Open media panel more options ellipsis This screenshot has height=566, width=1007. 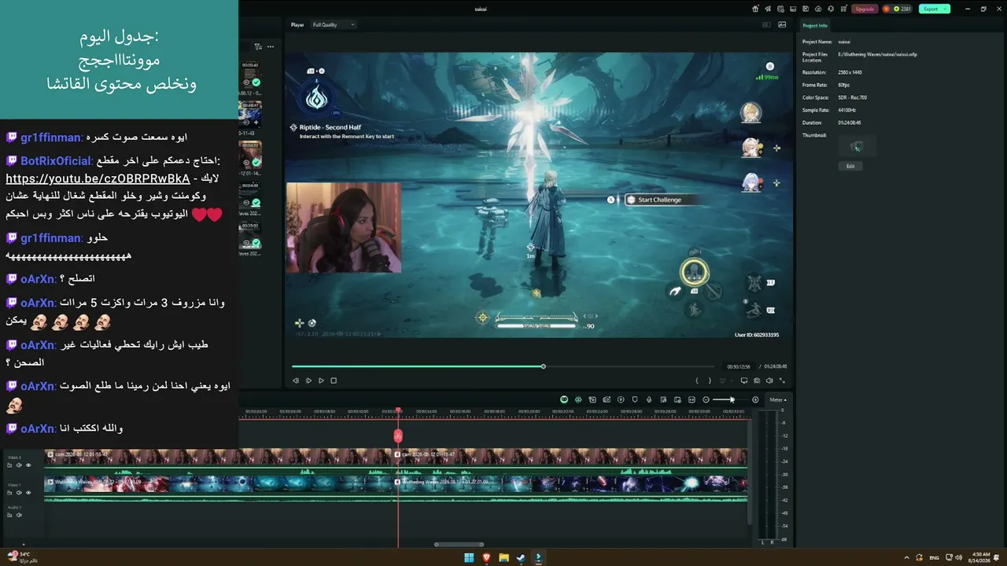coord(270,46)
